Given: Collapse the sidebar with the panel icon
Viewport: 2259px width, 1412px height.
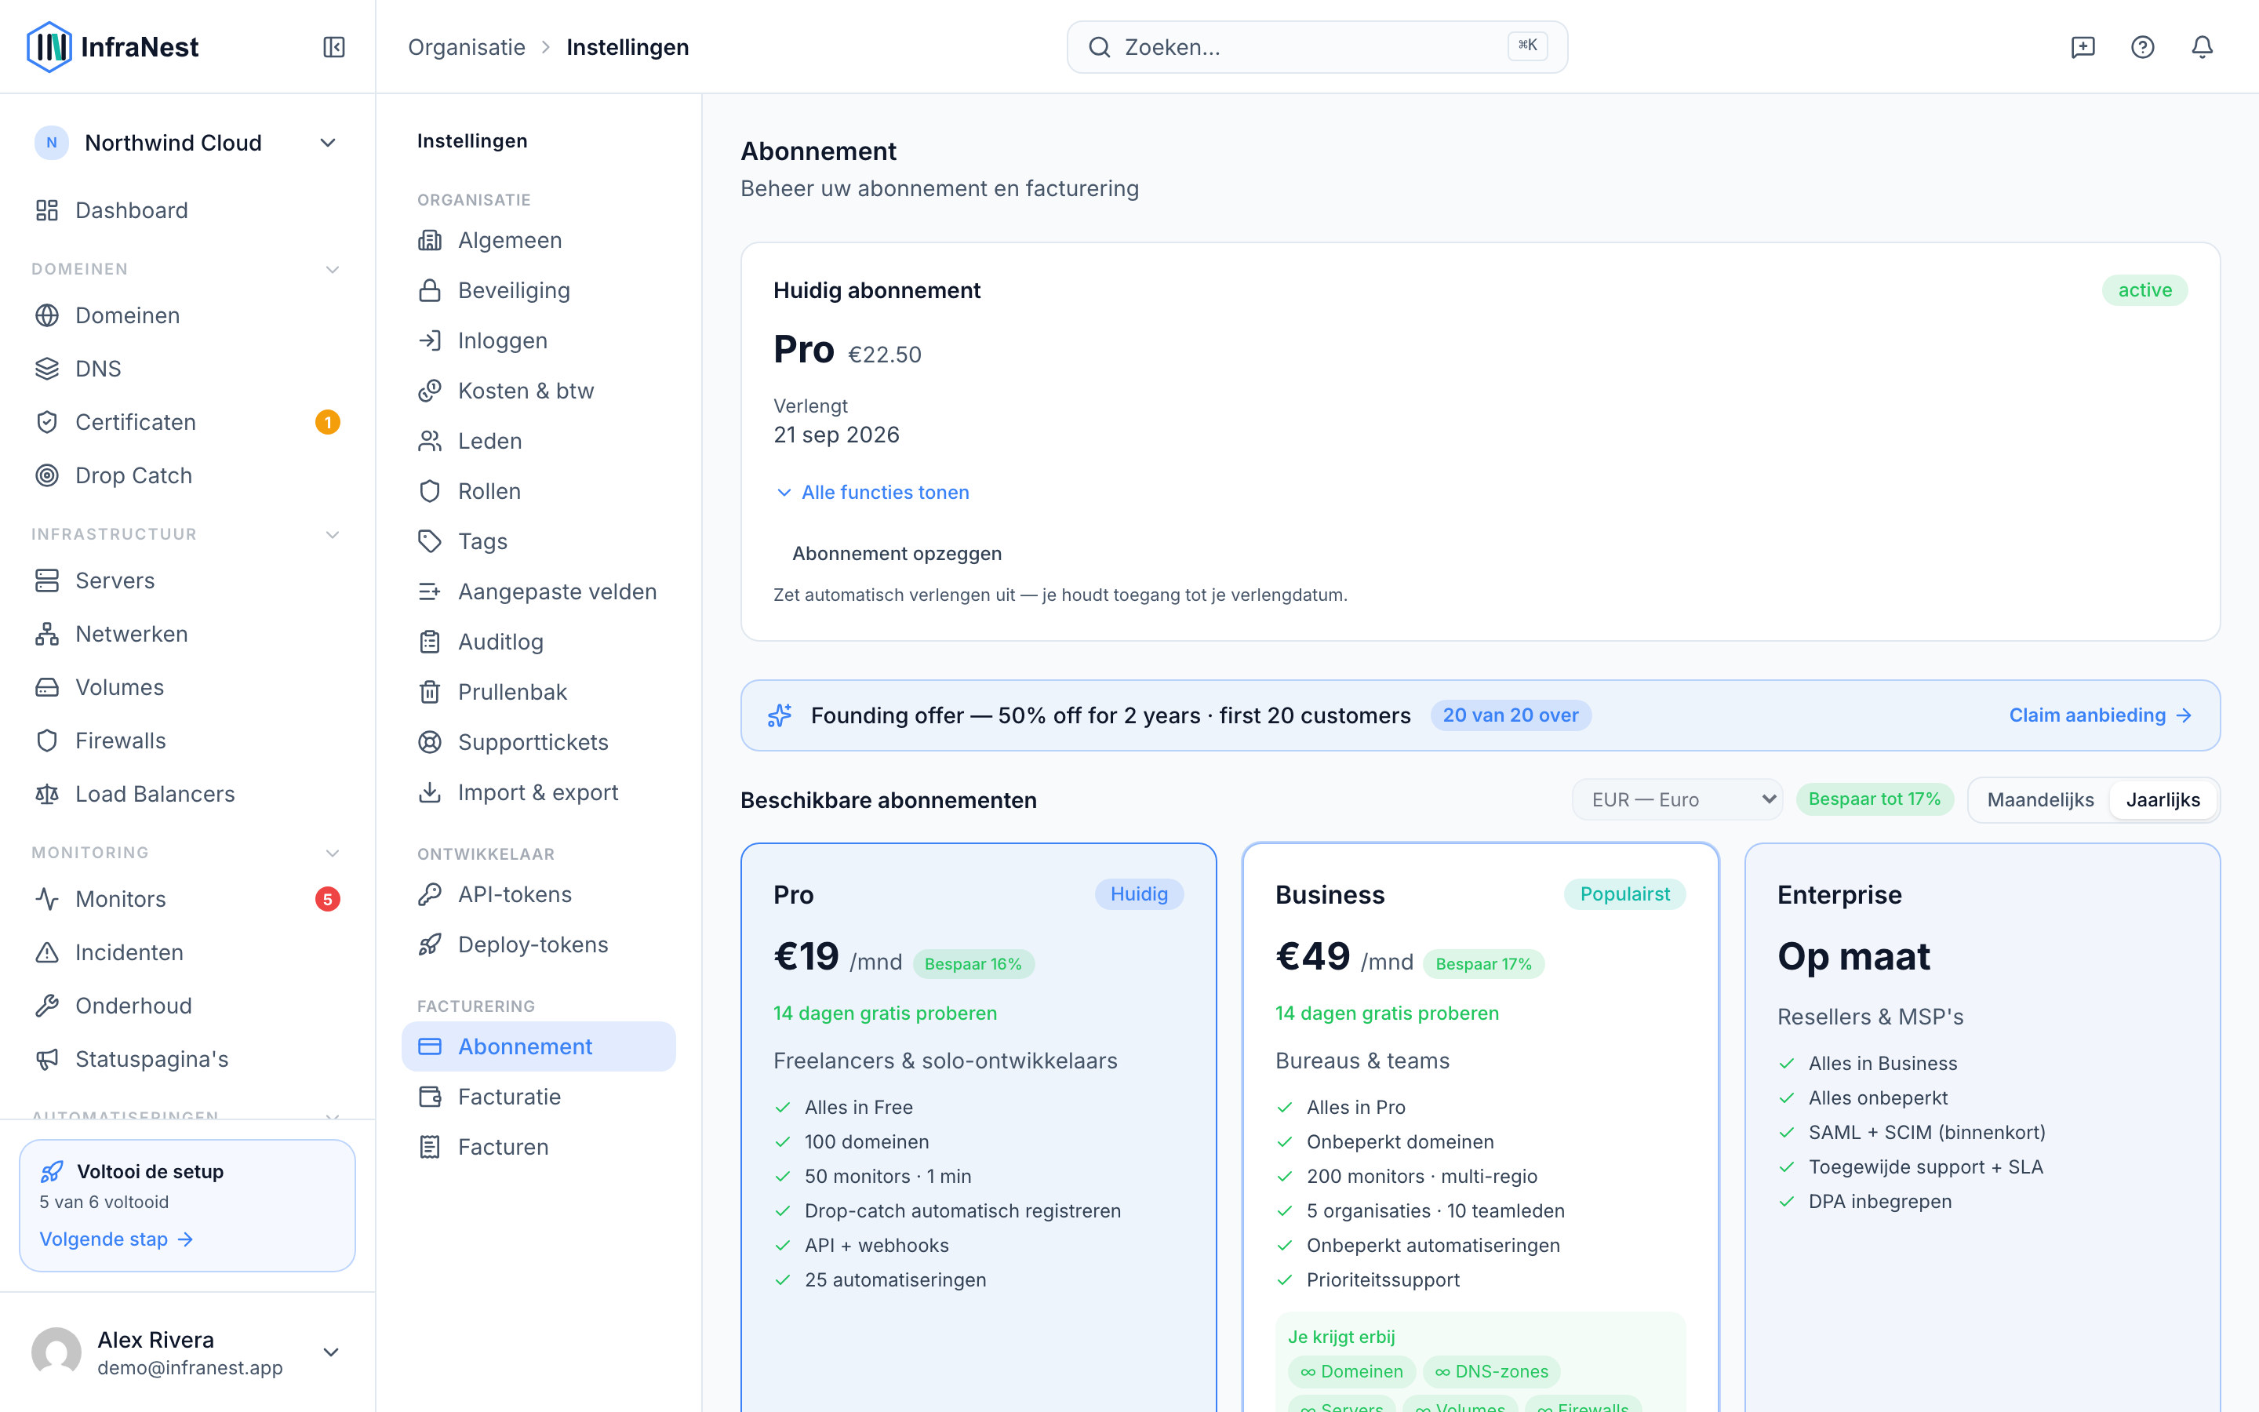Looking at the screenshot, I should pyautogui.click(x=333, y=47).
